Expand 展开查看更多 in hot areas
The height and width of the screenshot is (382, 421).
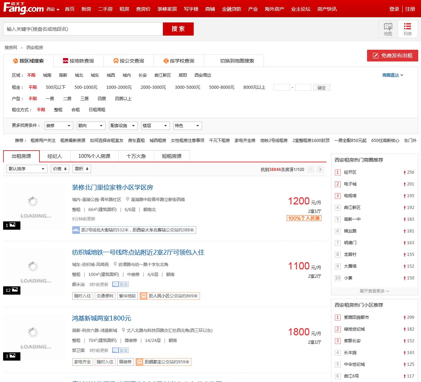click(374, 291)
